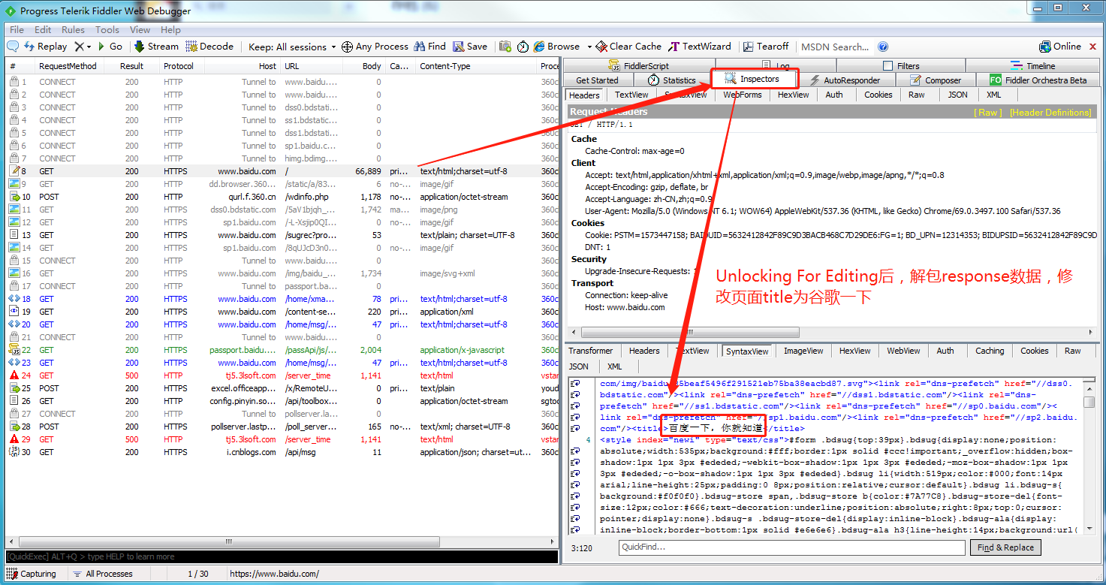
Task: Sort sessions by Result column header
Action: point(131,66)
